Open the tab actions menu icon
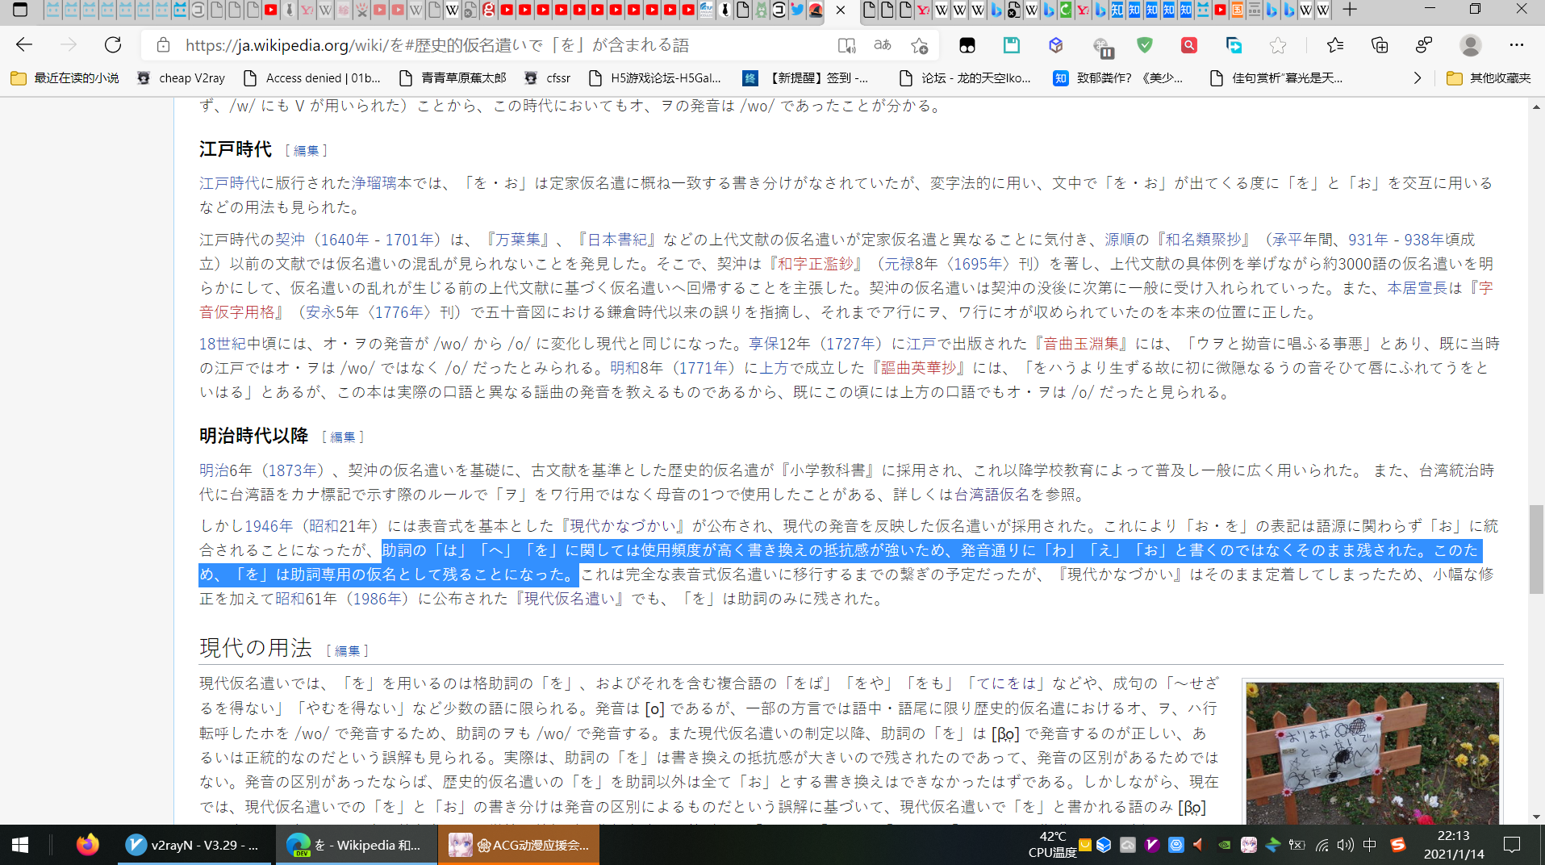The height and width of the screenshot is (865, 1545). (20, 10)
